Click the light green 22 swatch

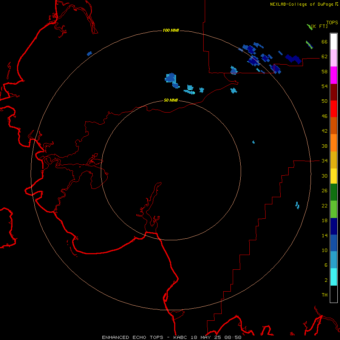point(334,209)
